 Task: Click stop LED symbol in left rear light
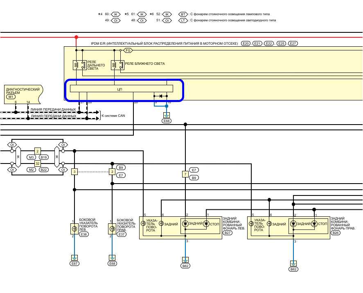pyautogui.click(x=206, y=224)
